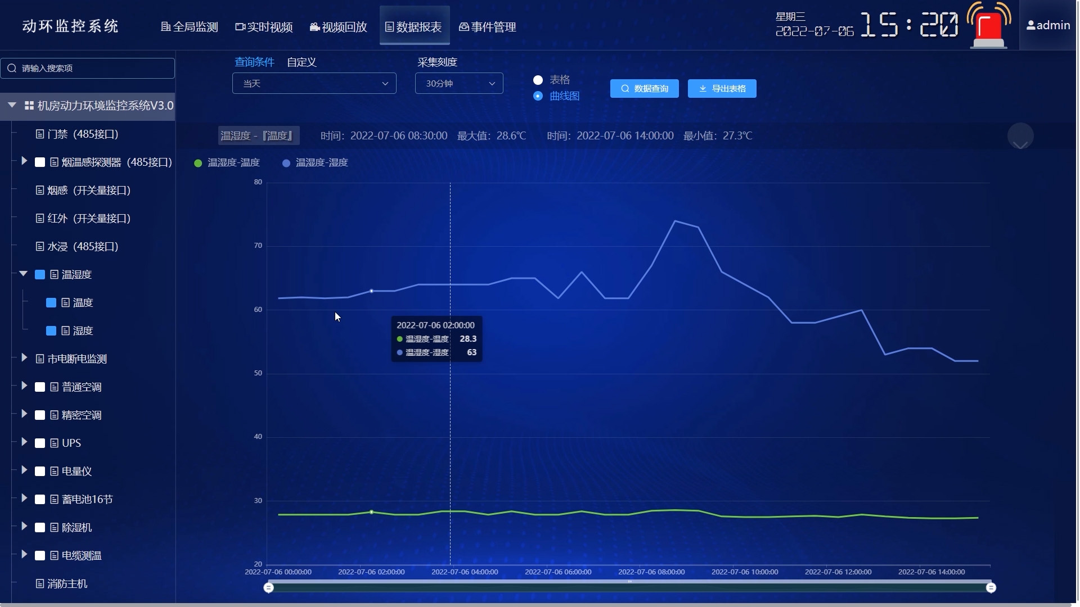Click the round collapse chevron above chart
The width and height of the screenshot is (1080, 607).
(1020, 137)
